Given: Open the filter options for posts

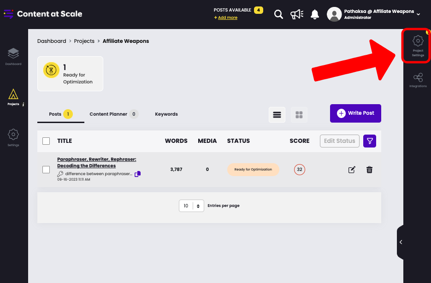Looking at the screenshot, I should (369, 141).
